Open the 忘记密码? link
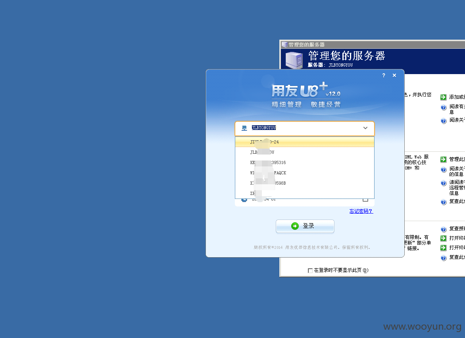Image resolution: width=465 pixels, height=338 pixels. tap(361, 211)
